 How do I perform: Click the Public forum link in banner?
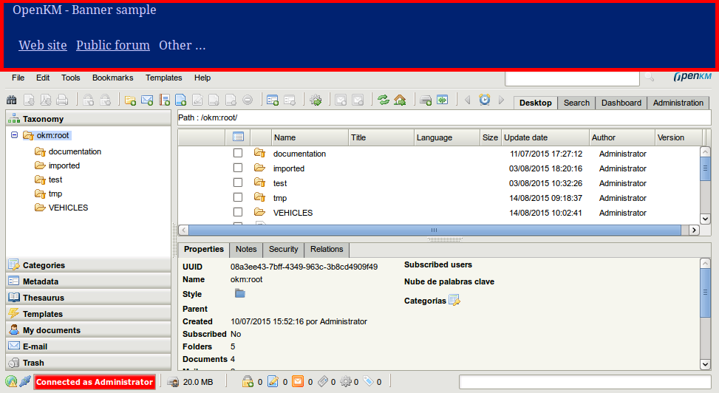[x=113, y=45]
